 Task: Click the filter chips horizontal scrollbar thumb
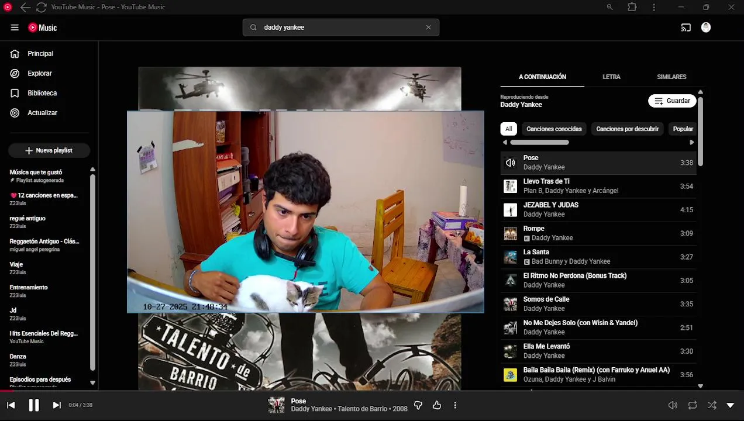tap(539, 142)
